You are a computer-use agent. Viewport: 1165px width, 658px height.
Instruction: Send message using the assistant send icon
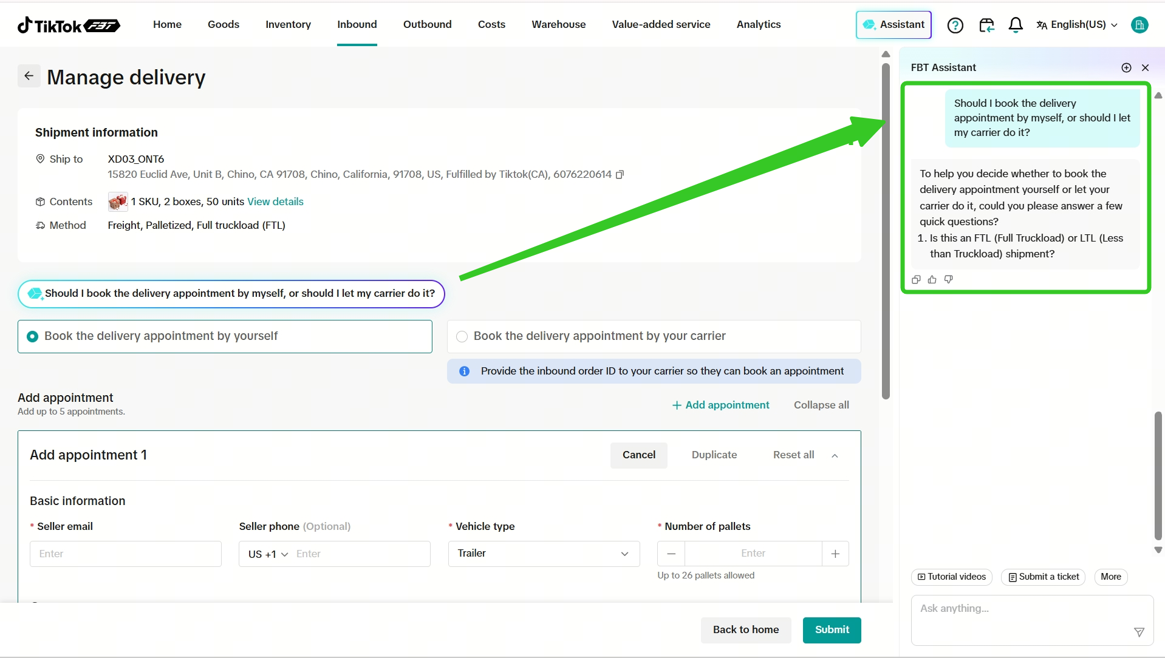click(x=1139, y=633)
